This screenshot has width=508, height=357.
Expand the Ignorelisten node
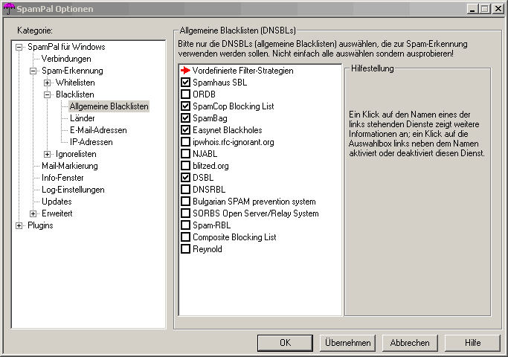point(47,154)
